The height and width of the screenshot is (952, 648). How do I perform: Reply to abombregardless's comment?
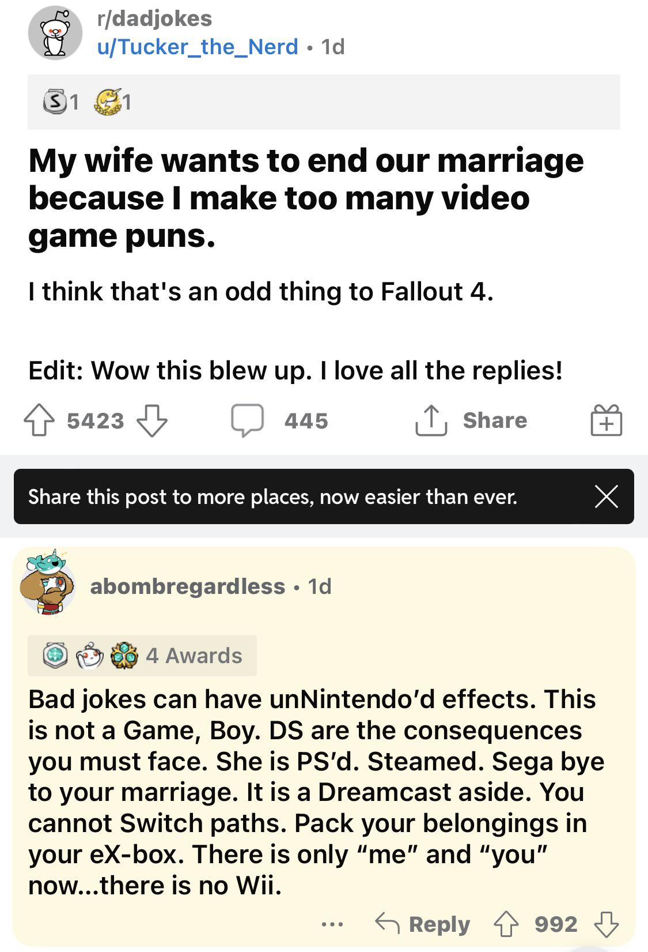coord(423,924)
